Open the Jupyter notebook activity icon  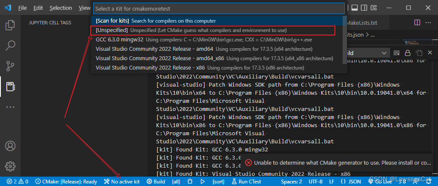pos(10,87)
